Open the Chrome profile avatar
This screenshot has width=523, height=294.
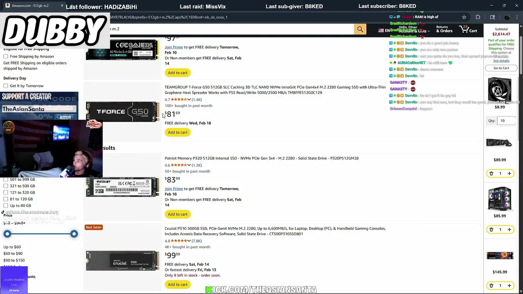coord(507,17)
